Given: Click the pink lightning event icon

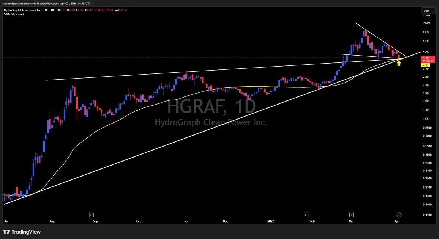Looking at the screenshot, I should [x=399, y=215].
